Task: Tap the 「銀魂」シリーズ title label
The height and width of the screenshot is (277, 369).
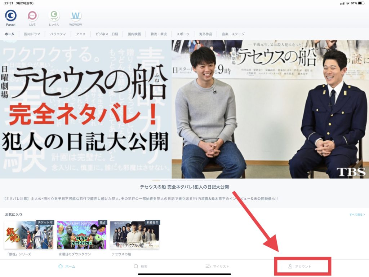Action: [19, 254]
